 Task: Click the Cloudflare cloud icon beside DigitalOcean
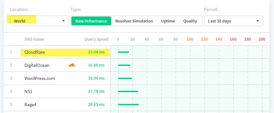click(72, 65)
